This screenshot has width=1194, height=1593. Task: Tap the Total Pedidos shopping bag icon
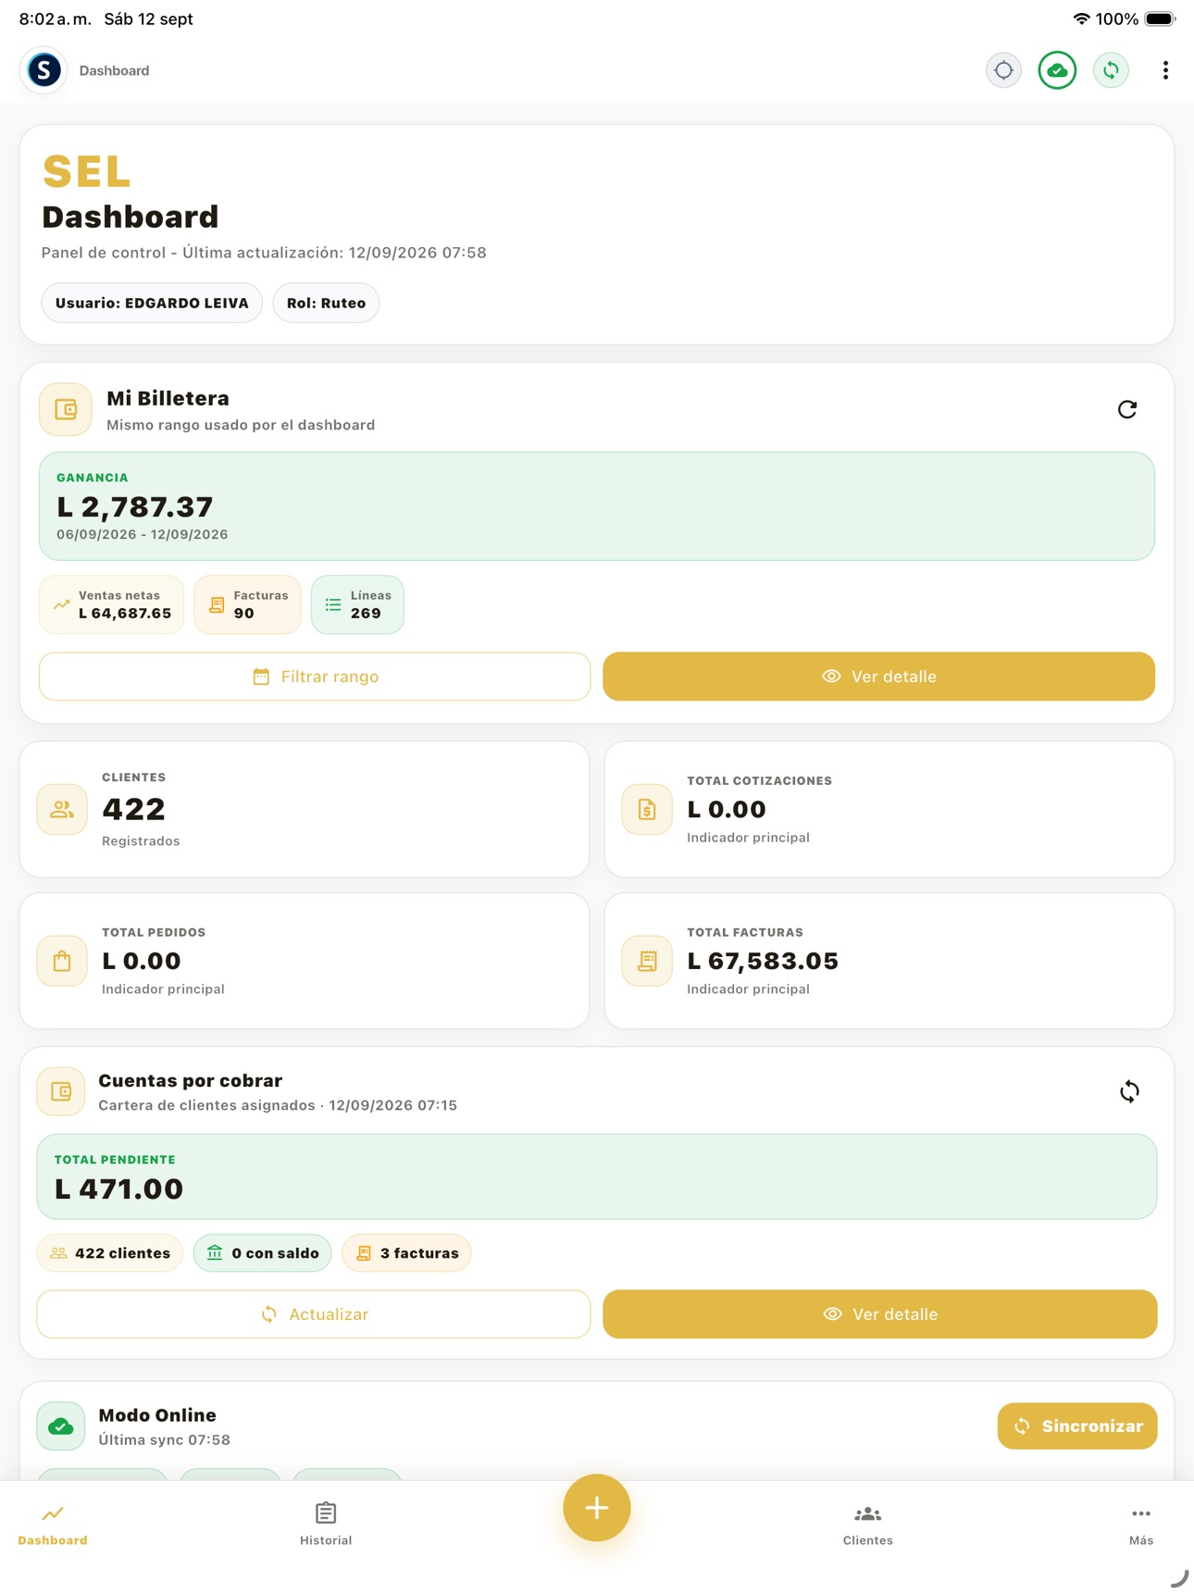coord(62,961)
